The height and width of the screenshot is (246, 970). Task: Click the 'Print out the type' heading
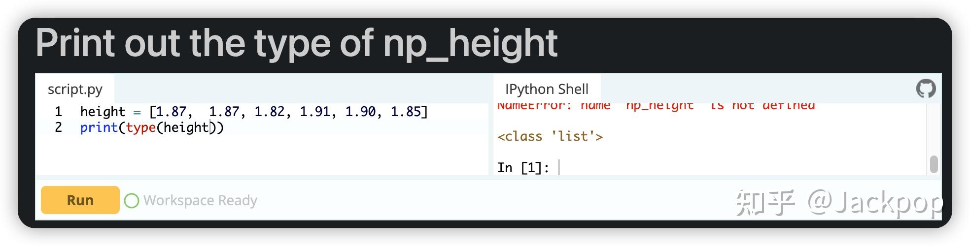point(296,43)
